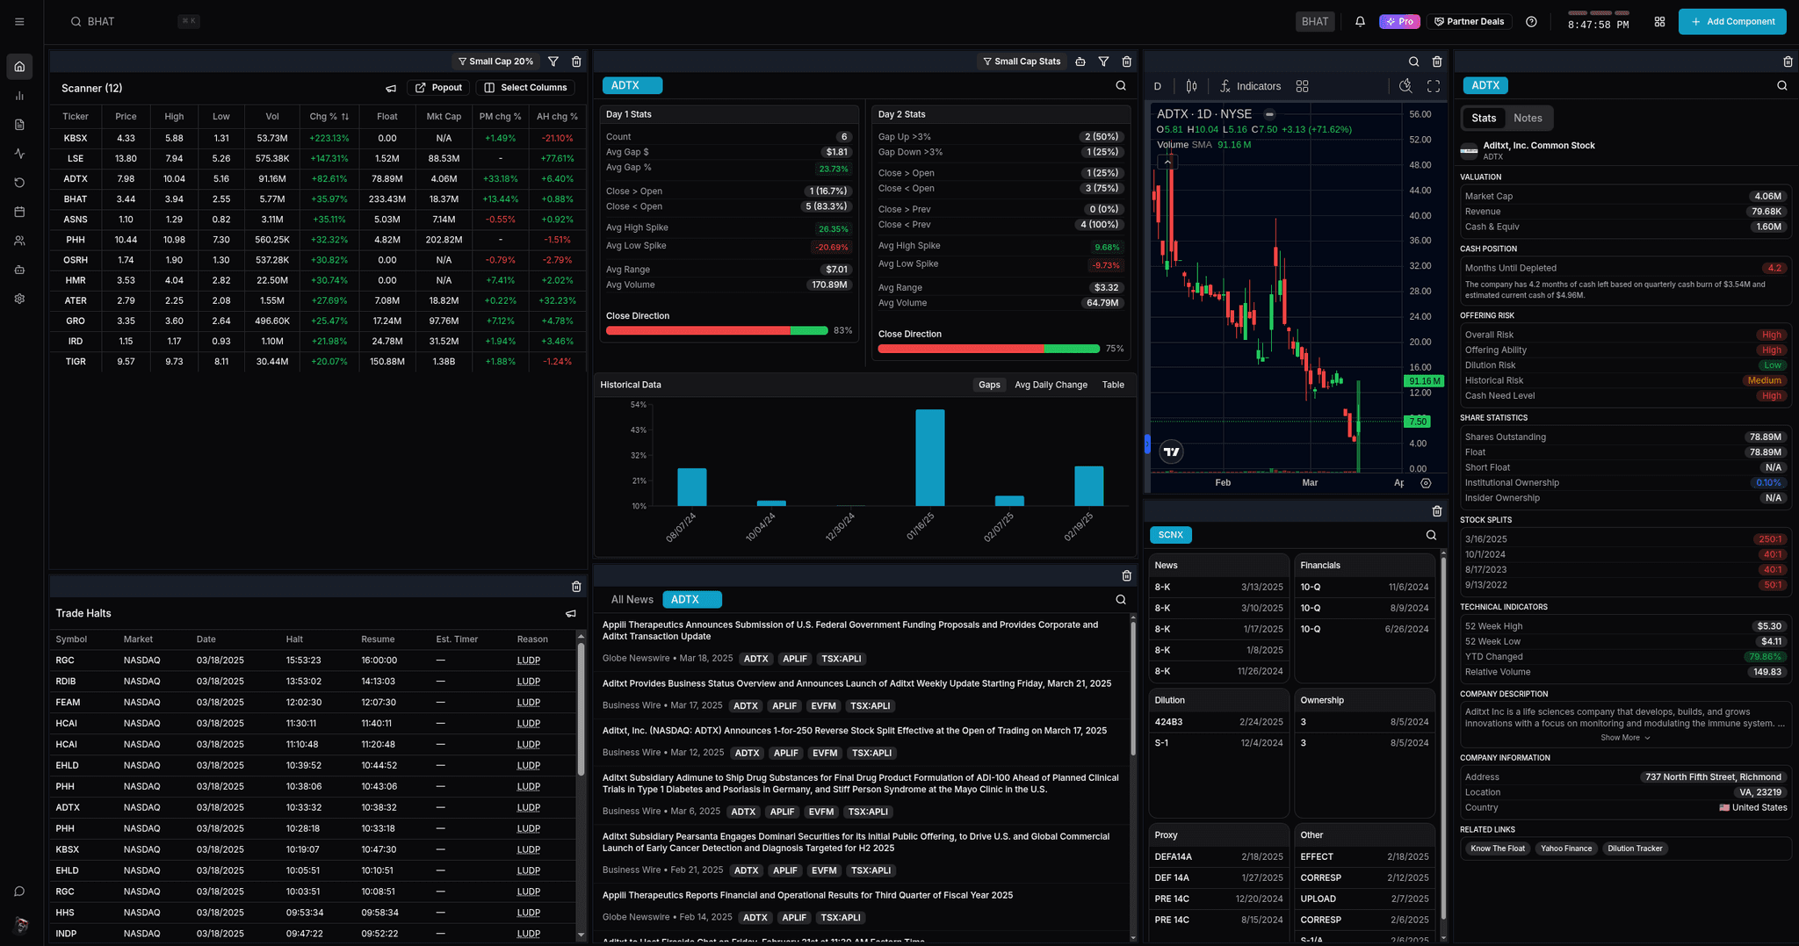Click the Trade Halts vertical scrollbar

pos(581,709)
